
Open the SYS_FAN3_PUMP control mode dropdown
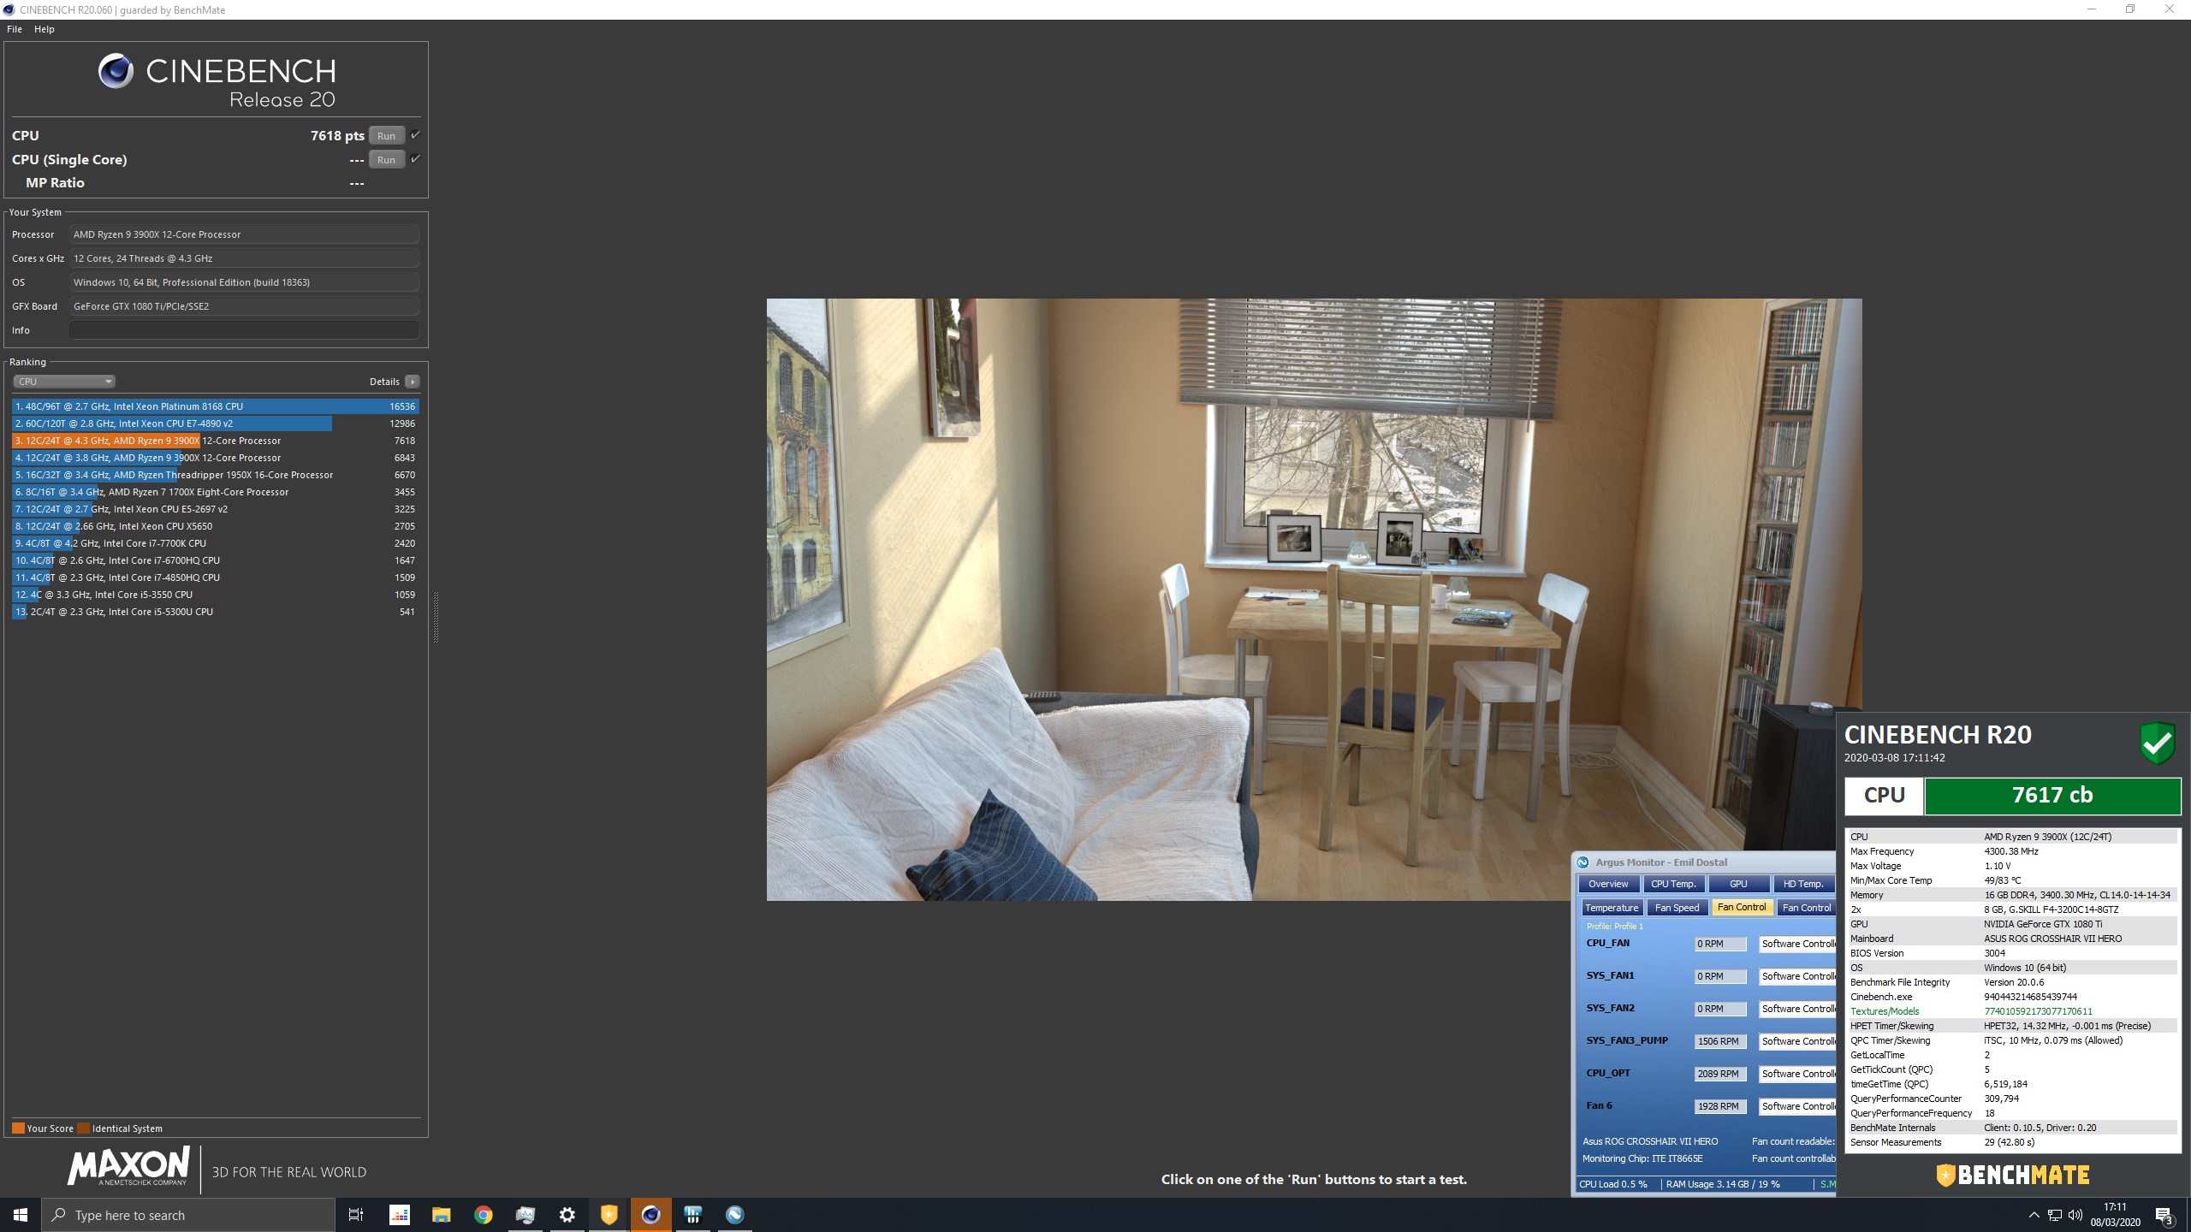[1797, 1041]
